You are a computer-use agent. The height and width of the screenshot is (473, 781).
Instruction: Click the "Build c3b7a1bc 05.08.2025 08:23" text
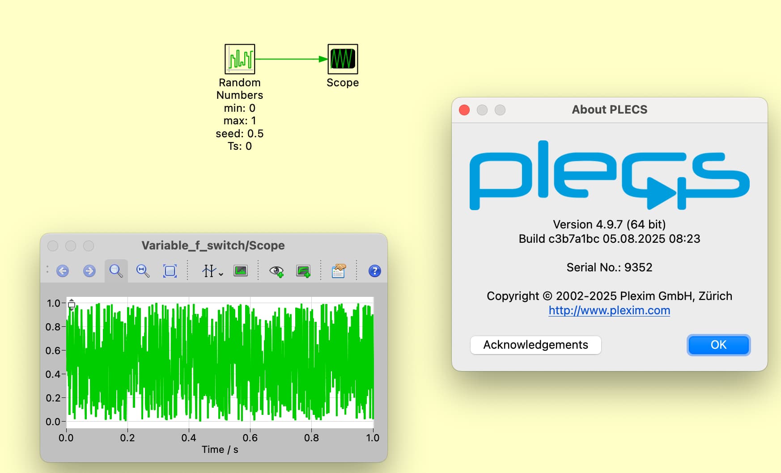pyautogui.click(x=609, y=239)
